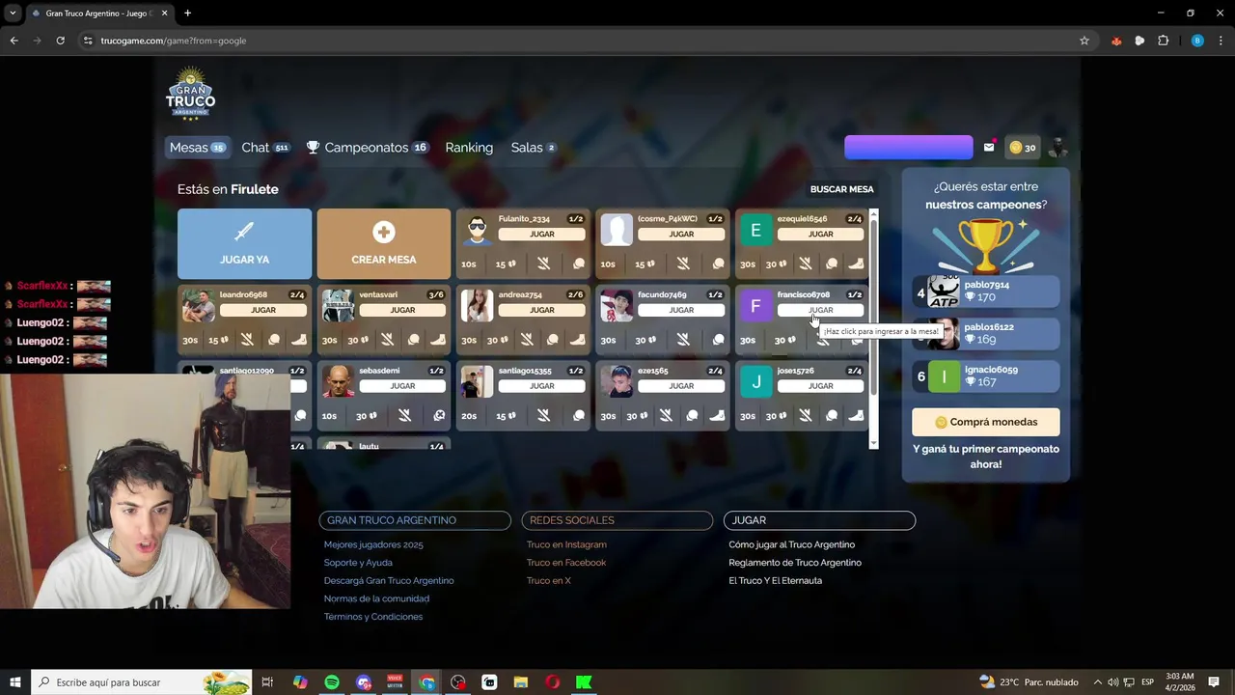
Task: Open Mejores jugadores 2025 link
Action: tap(373, 544)
